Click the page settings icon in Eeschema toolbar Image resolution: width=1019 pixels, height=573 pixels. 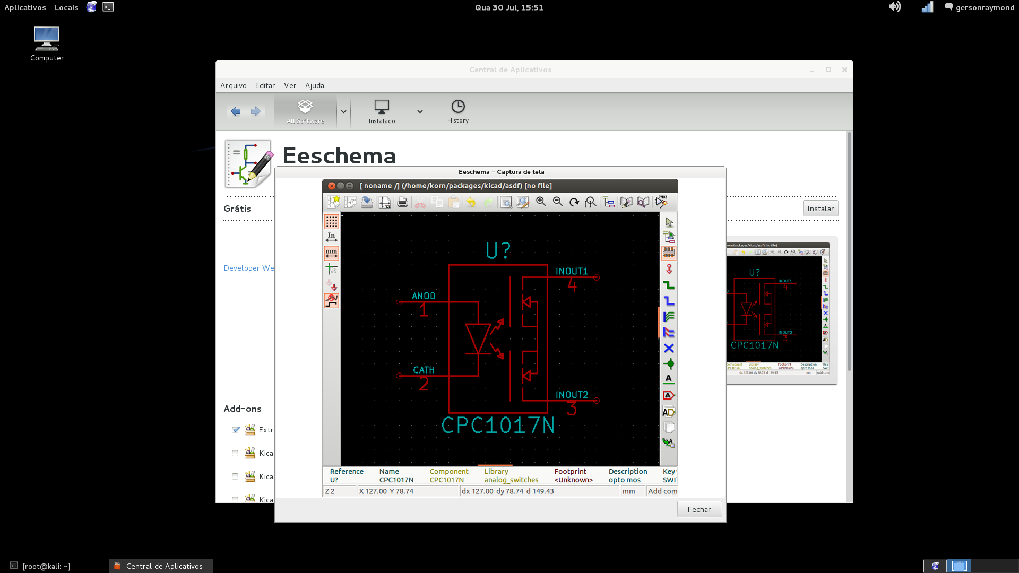[385, 202]
